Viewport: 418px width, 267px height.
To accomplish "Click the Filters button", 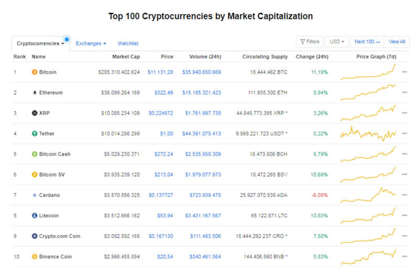I will click(x=310, y=42).
